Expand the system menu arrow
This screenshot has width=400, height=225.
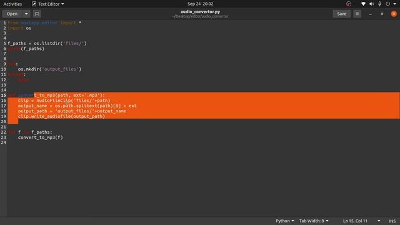point(394,4)
